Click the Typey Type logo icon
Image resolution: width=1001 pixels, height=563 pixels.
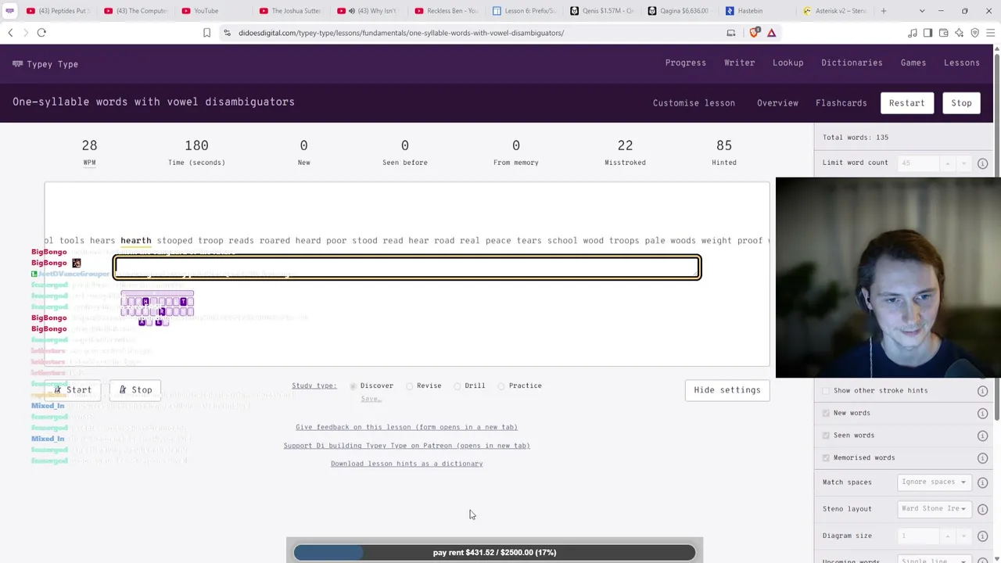tap(17, 64)
